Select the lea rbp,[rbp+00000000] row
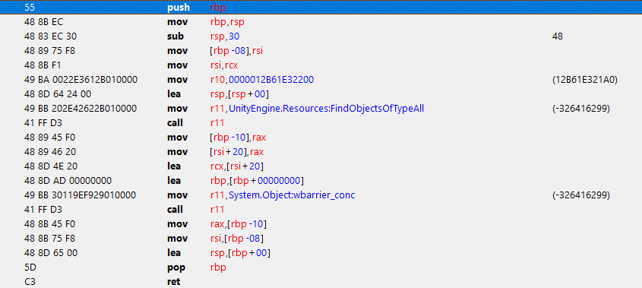 (321, 181)
